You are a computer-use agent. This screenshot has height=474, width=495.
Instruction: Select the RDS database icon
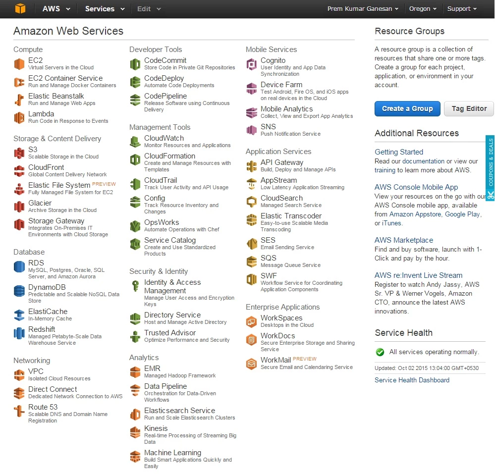pyautogui.click(x=19, y=266)
